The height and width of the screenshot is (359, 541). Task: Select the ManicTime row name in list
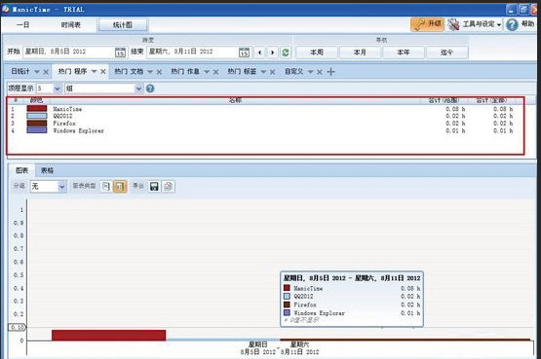pyautogui.click(x=67, y=109)
